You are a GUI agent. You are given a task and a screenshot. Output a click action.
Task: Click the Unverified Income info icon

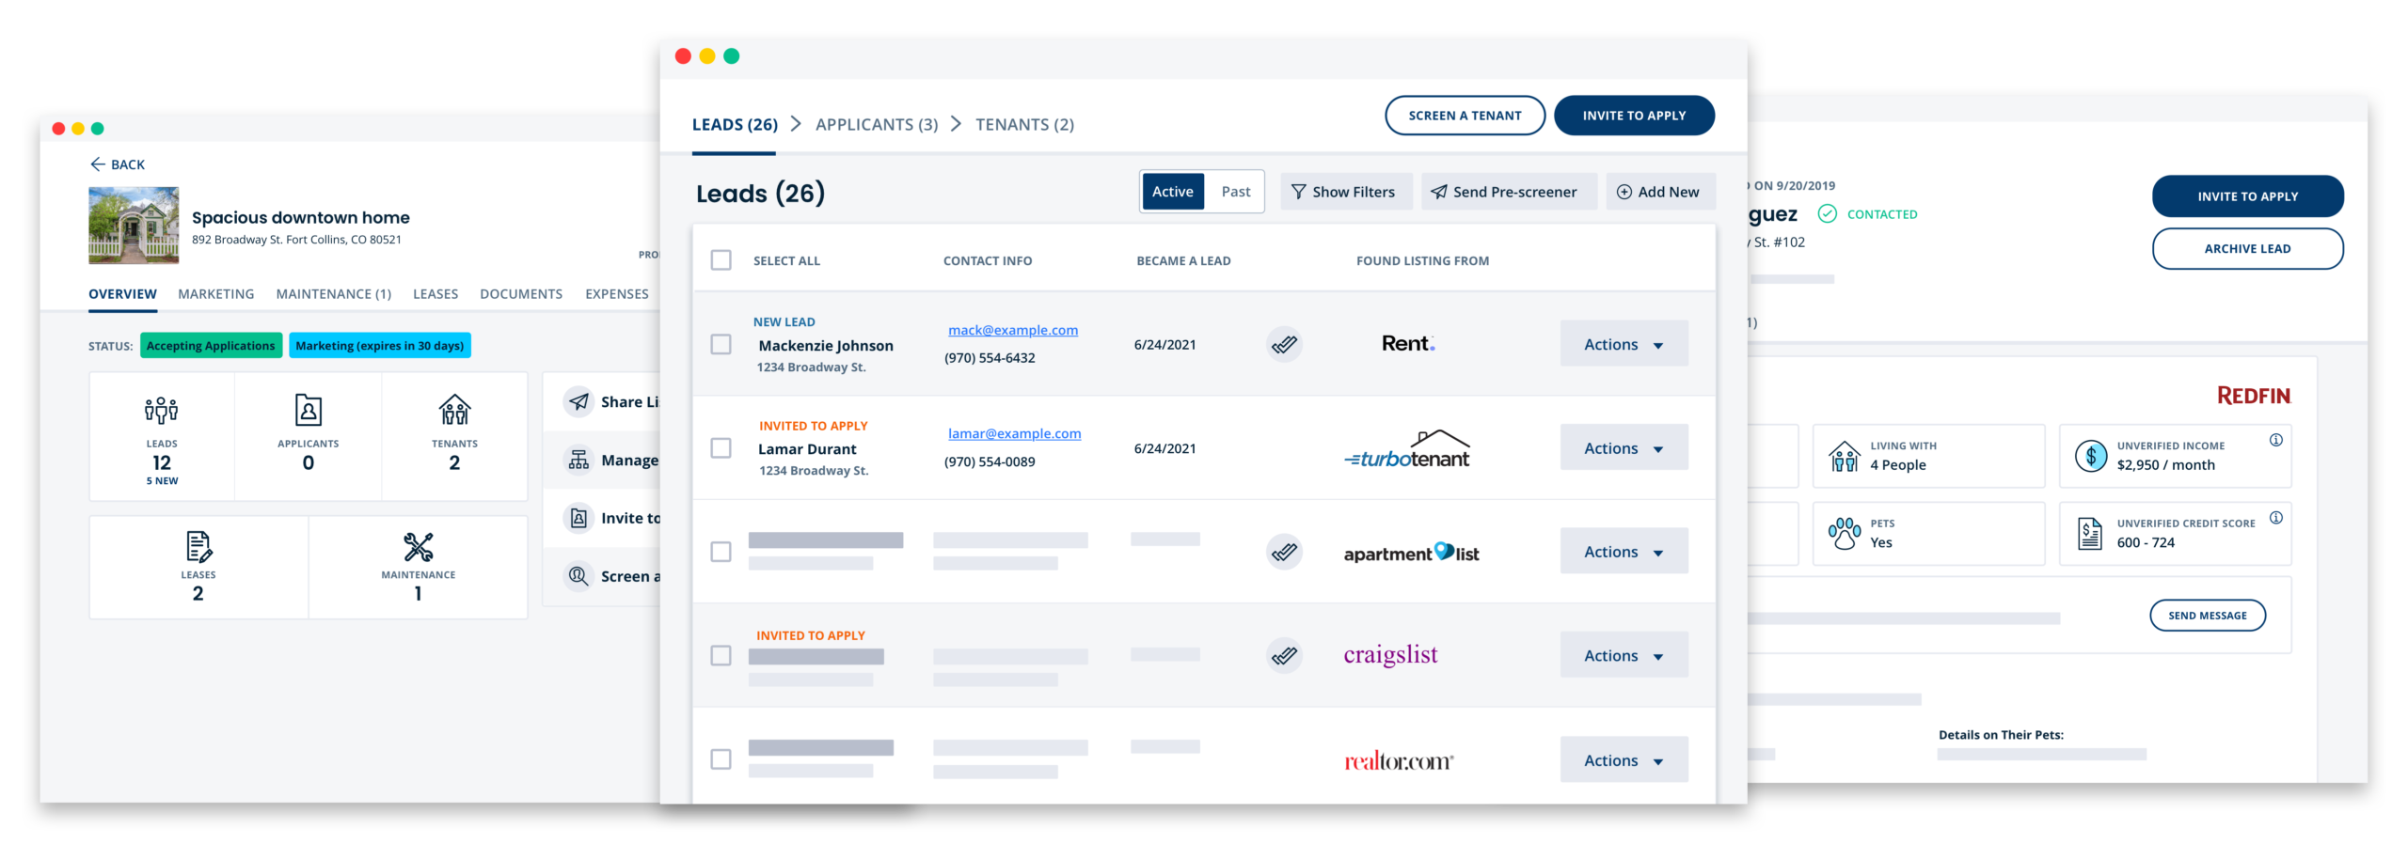click(2275, 440)
